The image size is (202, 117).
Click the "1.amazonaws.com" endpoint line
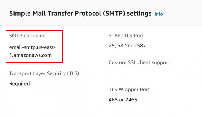30,55
